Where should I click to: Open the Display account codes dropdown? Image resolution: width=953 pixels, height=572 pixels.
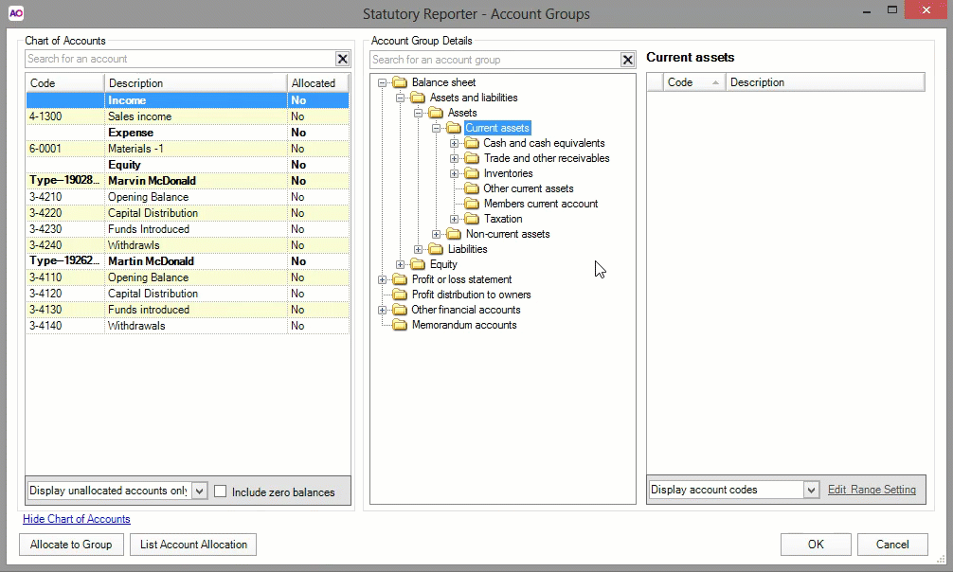pyautogui.click(x=811, y=490)
